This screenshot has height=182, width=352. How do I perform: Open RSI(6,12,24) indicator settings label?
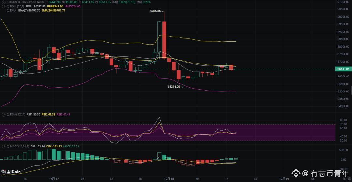tap(18, 115)
